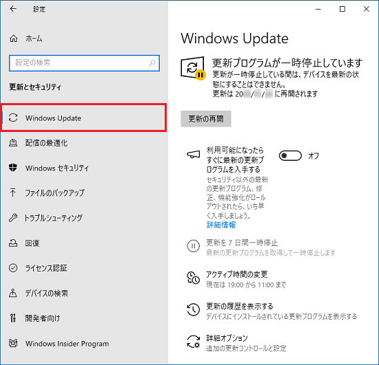Click the megaphone icon beside latest updates option
Viewport: 379px width, 365px height.
click(x=194, y=154)
